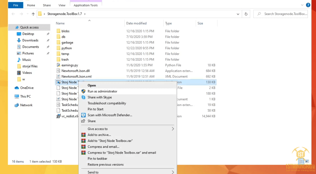Choose Pin to Start
316x174 pixels.
click(x=128, y=109)
